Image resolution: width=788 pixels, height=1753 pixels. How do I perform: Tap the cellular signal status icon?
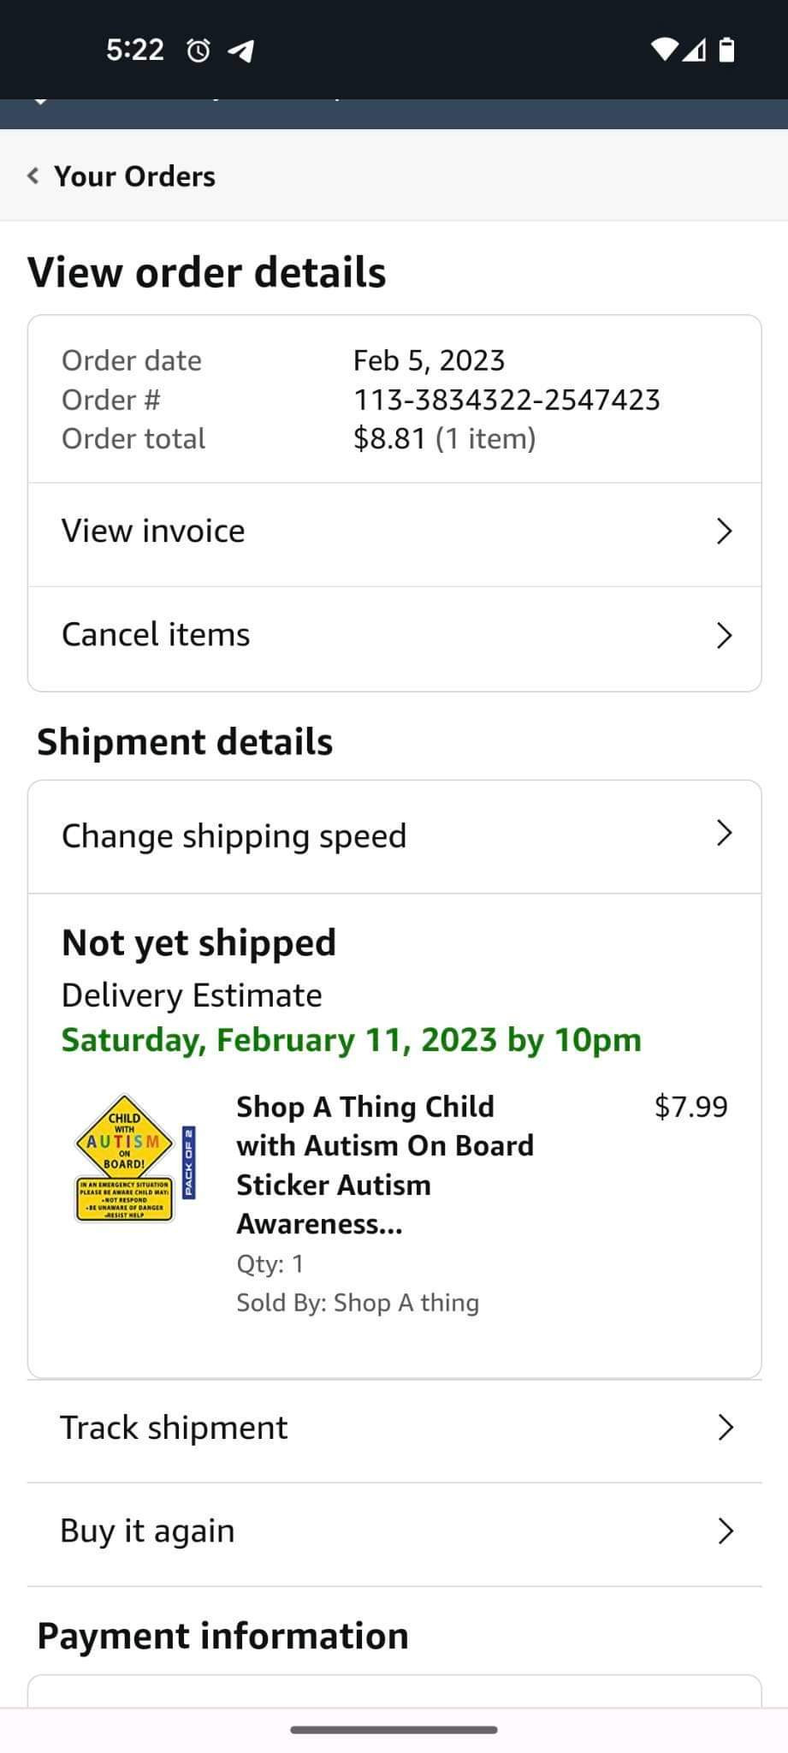(x=696, y=50)
